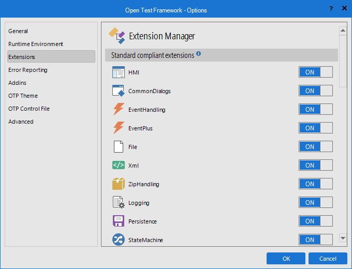The width and height of the screenshot is (352, 269).
Task: Click the Logging label text
Action: 139,203
